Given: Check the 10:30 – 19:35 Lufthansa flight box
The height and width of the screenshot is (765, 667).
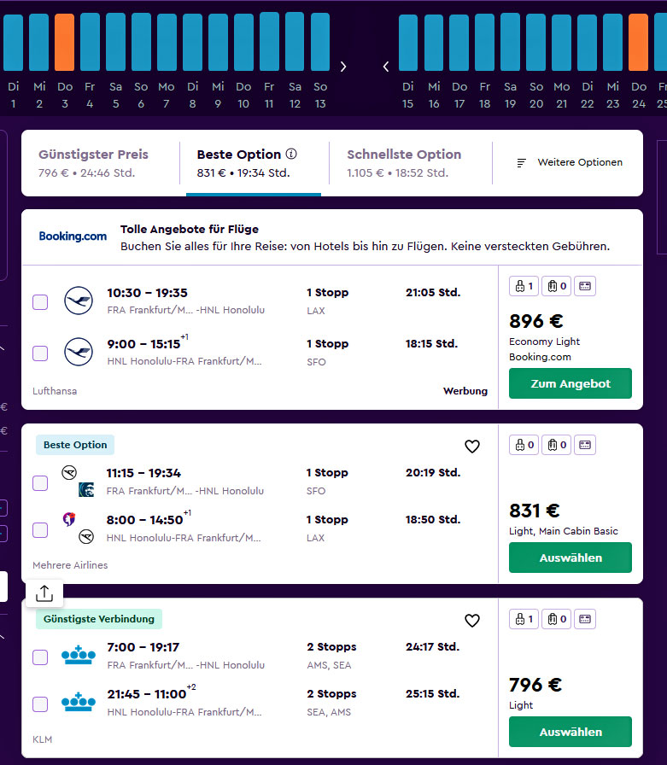Looking at the screenshot, I should 40,302.
